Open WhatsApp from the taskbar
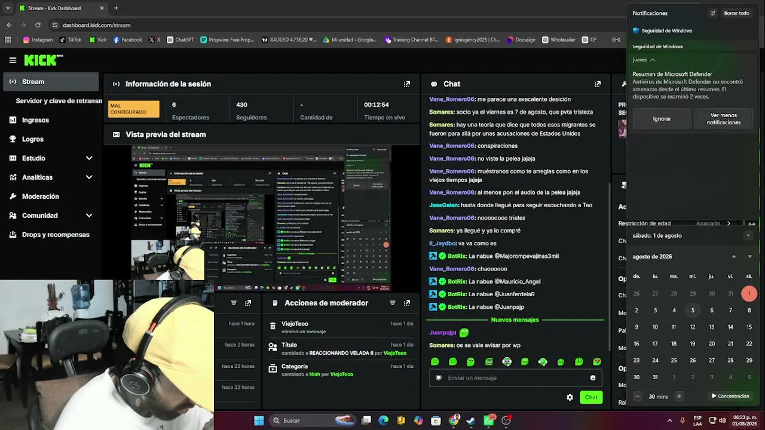Viewport: 765px width, 430px height. point(489,420)
